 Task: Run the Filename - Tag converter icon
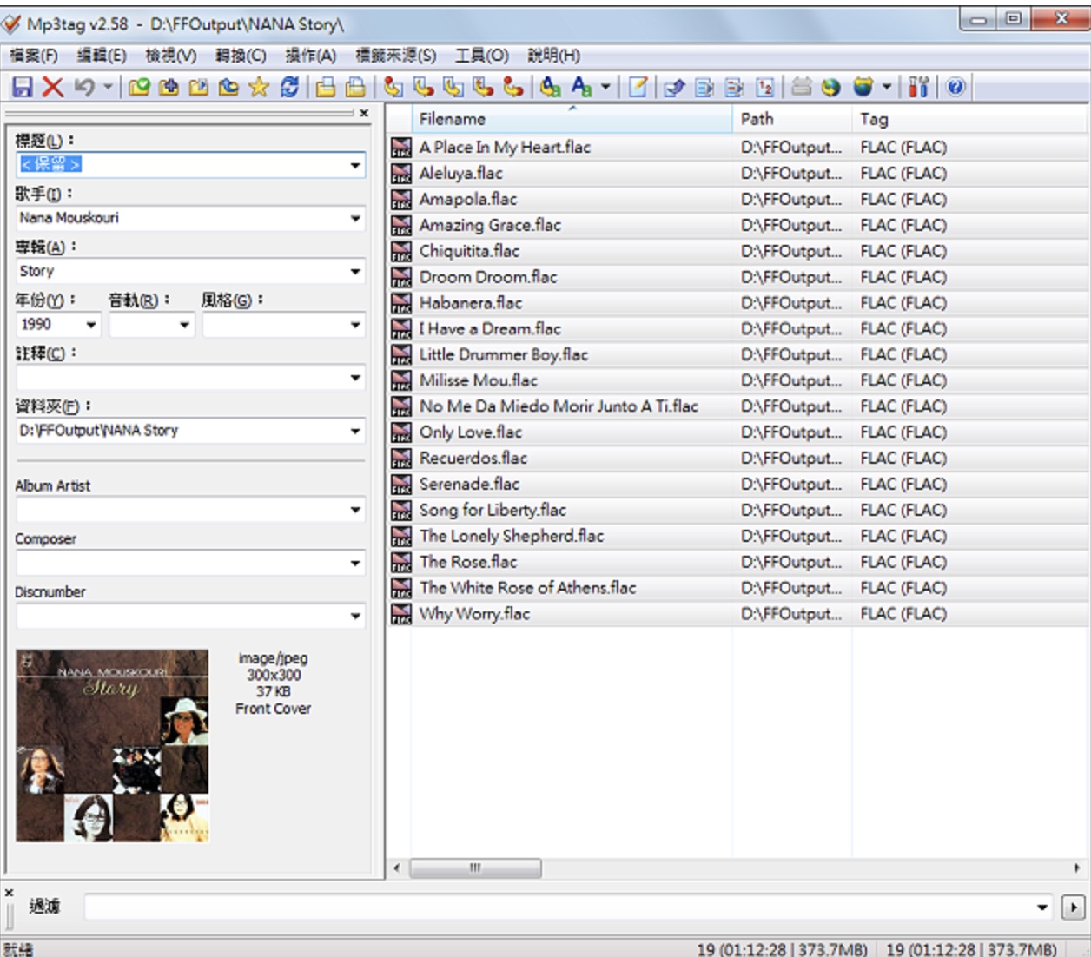click(424, 87)
